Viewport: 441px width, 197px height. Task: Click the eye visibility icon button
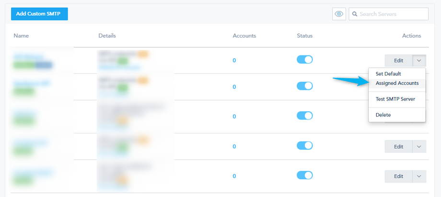(x=339, y=14)
